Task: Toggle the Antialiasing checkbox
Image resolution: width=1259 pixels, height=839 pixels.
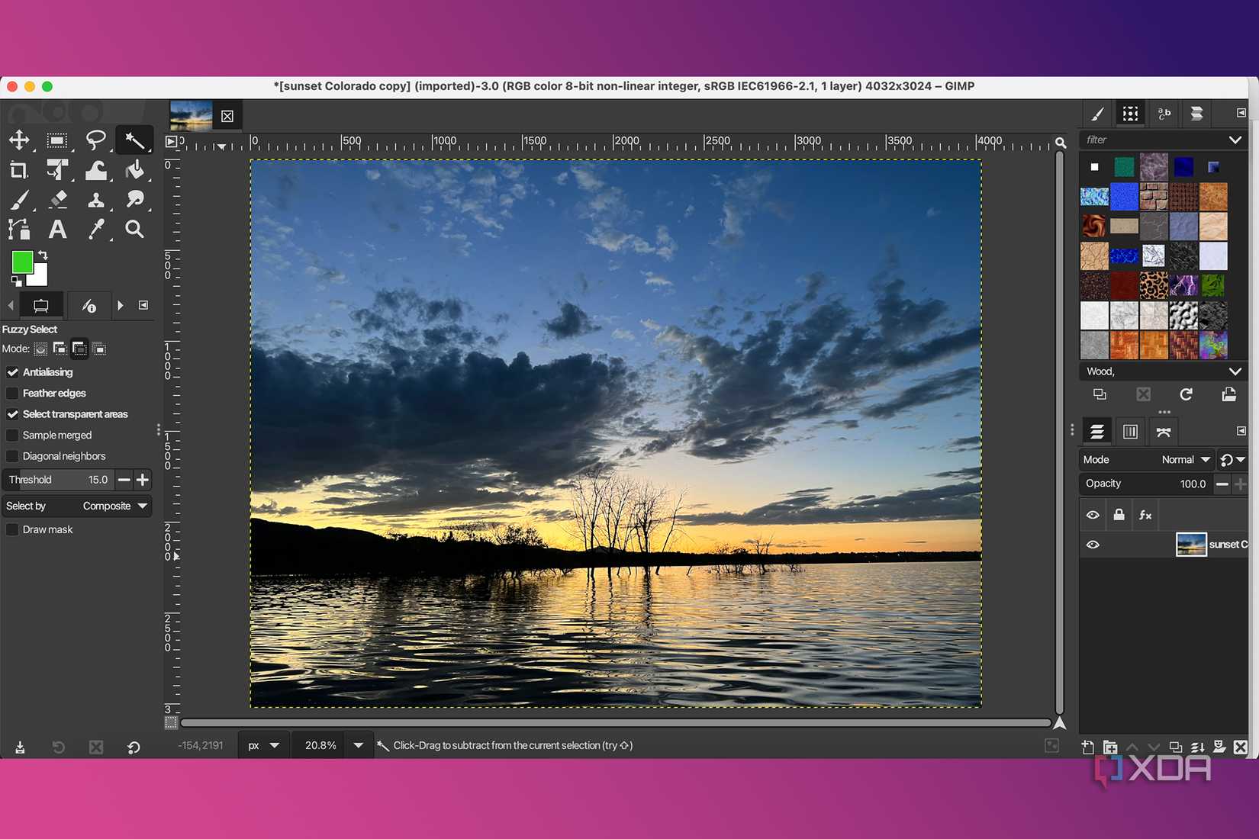Action: pyautogui.click(x=13, y=372)
